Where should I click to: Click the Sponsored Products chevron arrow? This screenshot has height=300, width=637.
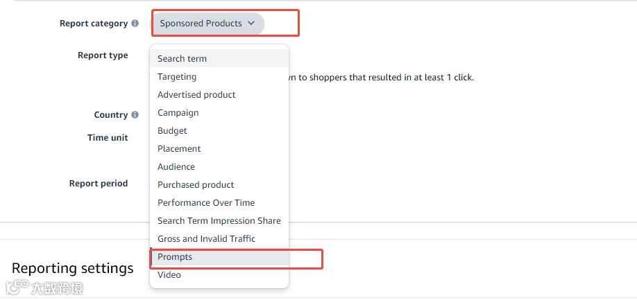pos(251,24)
